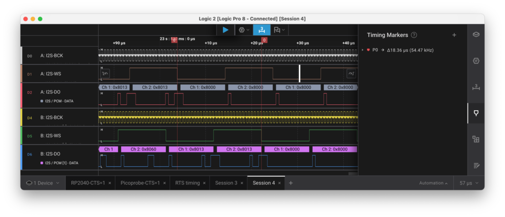Click the I2S / PCM [1] - DATA tag
Image resolution: width=505 pixels, height=217 pixels.
(x=59, y=163)
